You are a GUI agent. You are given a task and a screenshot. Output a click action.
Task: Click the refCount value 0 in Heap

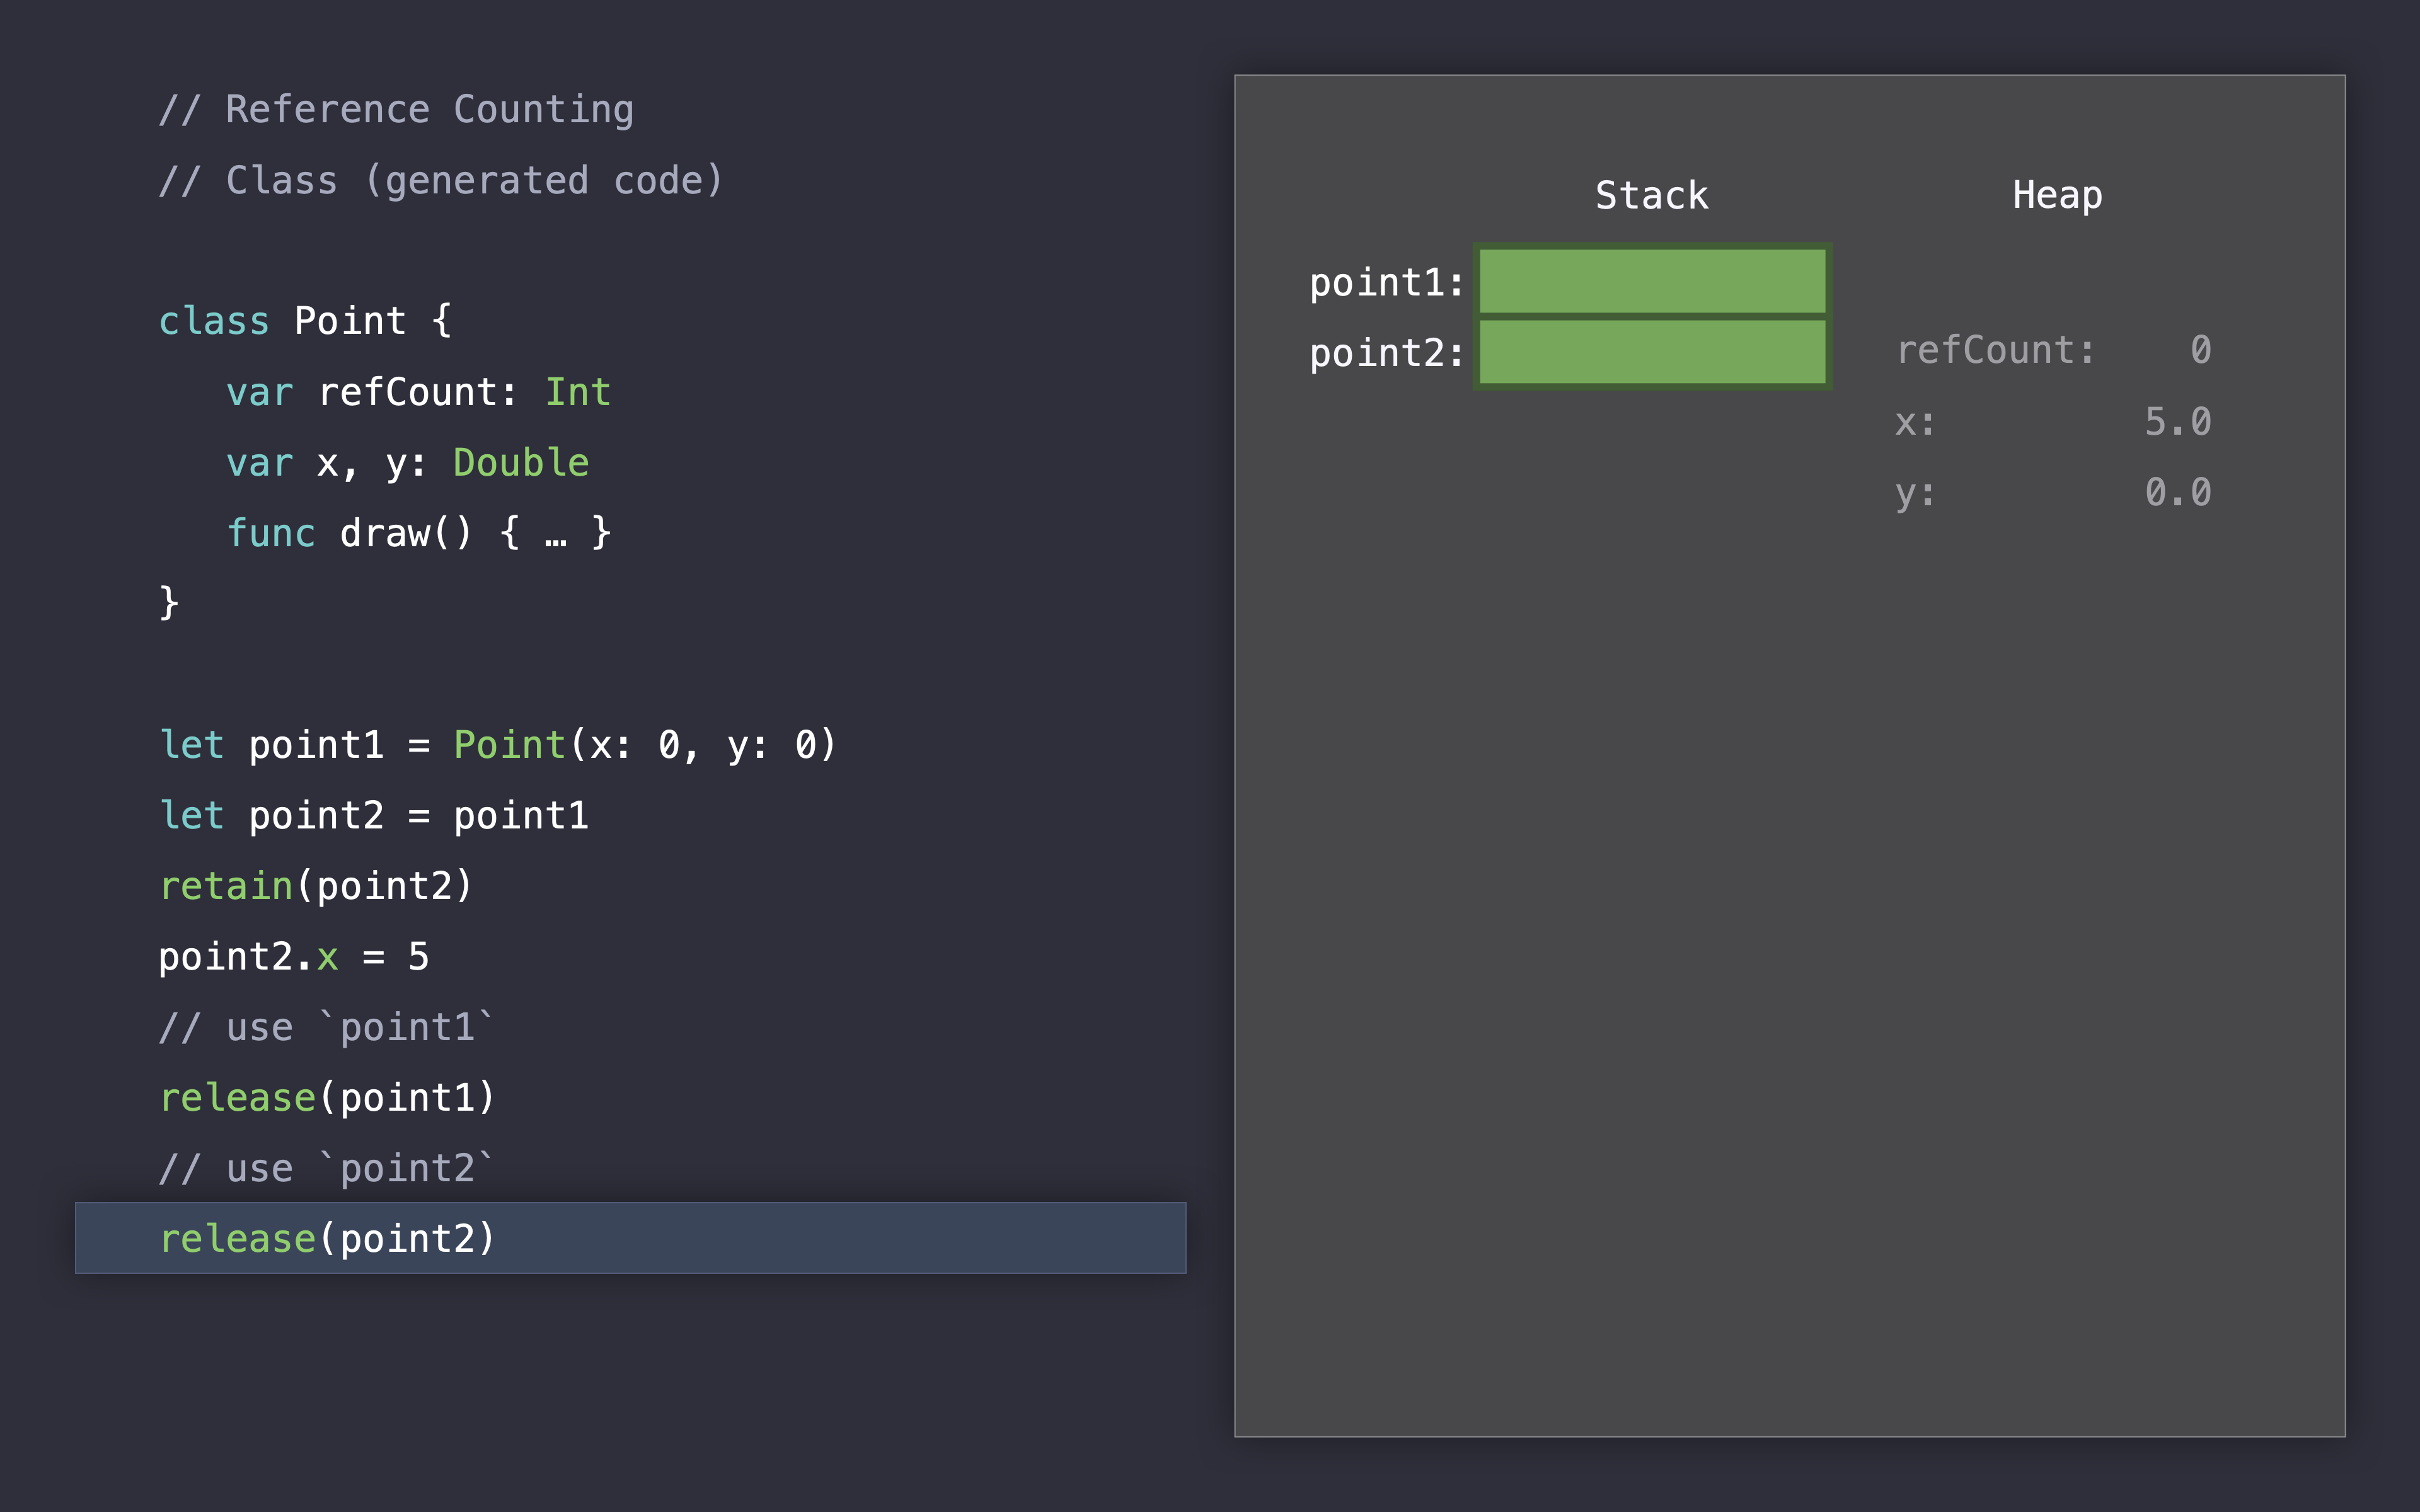pos(2199,350)
